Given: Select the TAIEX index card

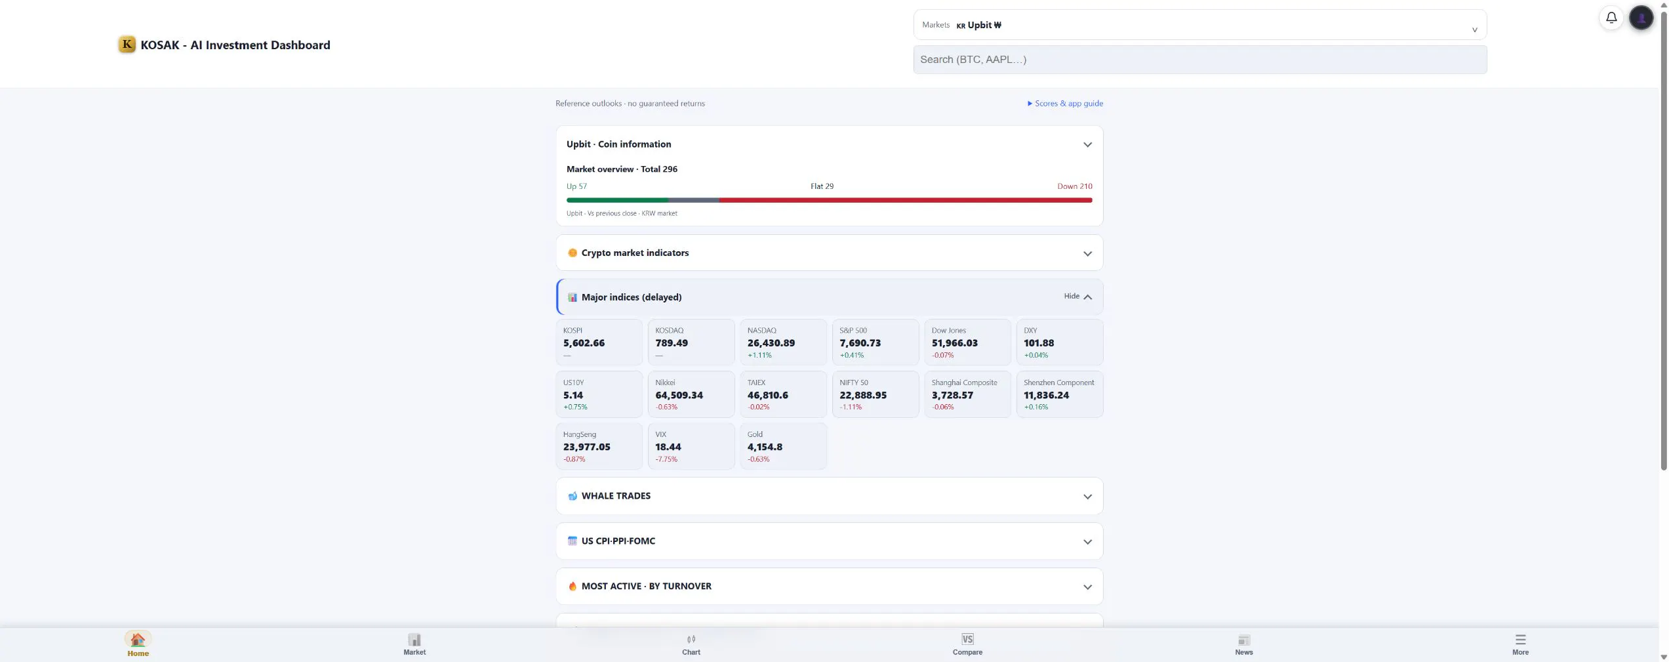Looking at the screenshot, I should (x=783, y=394).
